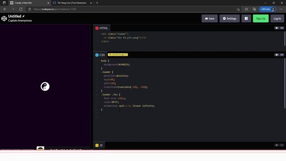The image size is (286, 161).
Task: Click the 'fa-yin-yang' class line in HTML
Action: [125, 38]
